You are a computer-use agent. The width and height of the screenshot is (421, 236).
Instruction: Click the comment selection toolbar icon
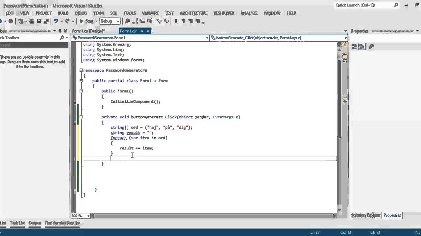[159, 21]
